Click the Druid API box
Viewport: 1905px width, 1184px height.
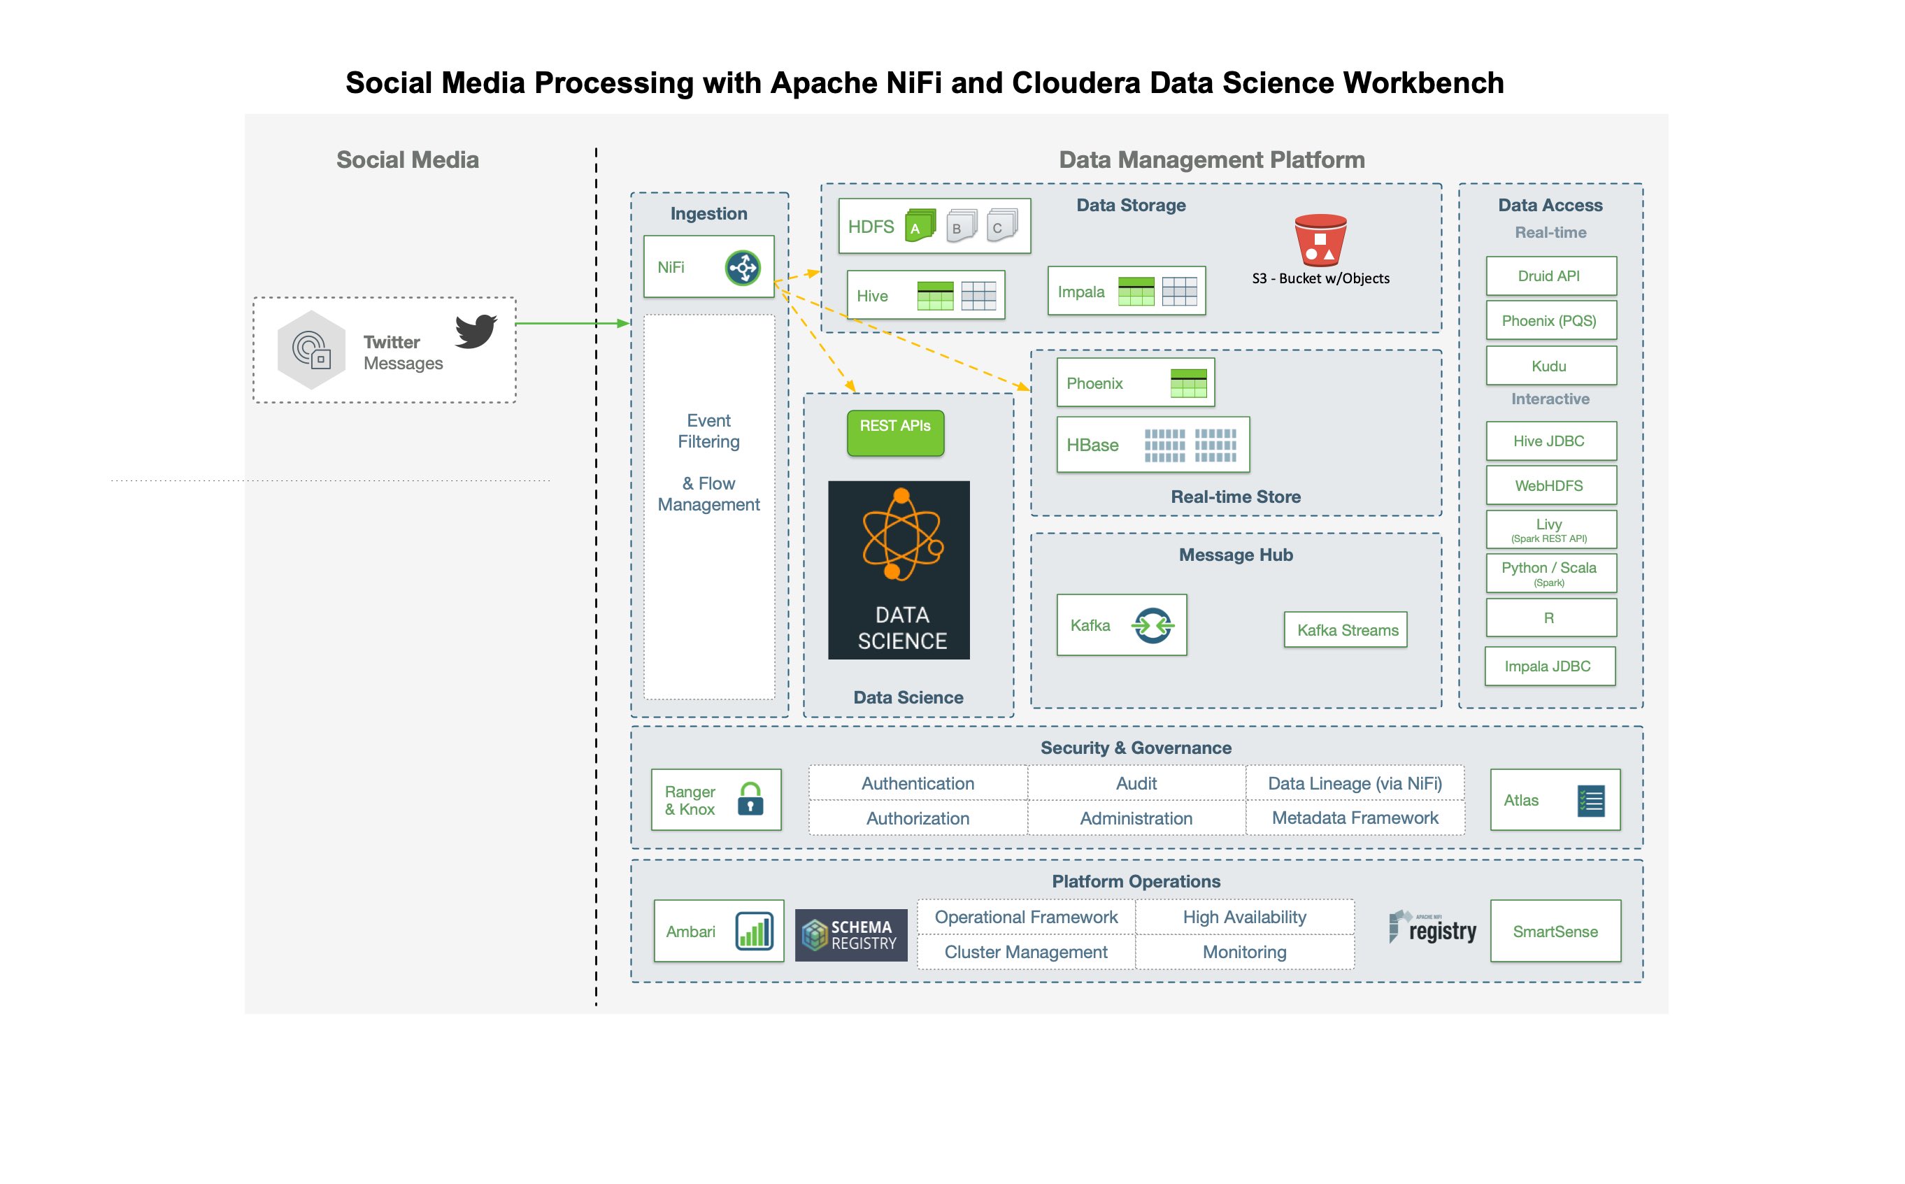pyautogui.click(x=1550, y=276)
